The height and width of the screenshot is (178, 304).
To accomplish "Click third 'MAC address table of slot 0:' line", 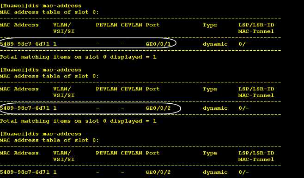I will (x=49, y=140).
